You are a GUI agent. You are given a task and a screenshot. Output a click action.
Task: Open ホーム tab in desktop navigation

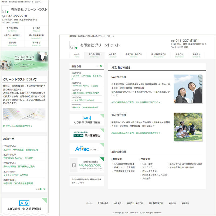[x=77, y=55]
